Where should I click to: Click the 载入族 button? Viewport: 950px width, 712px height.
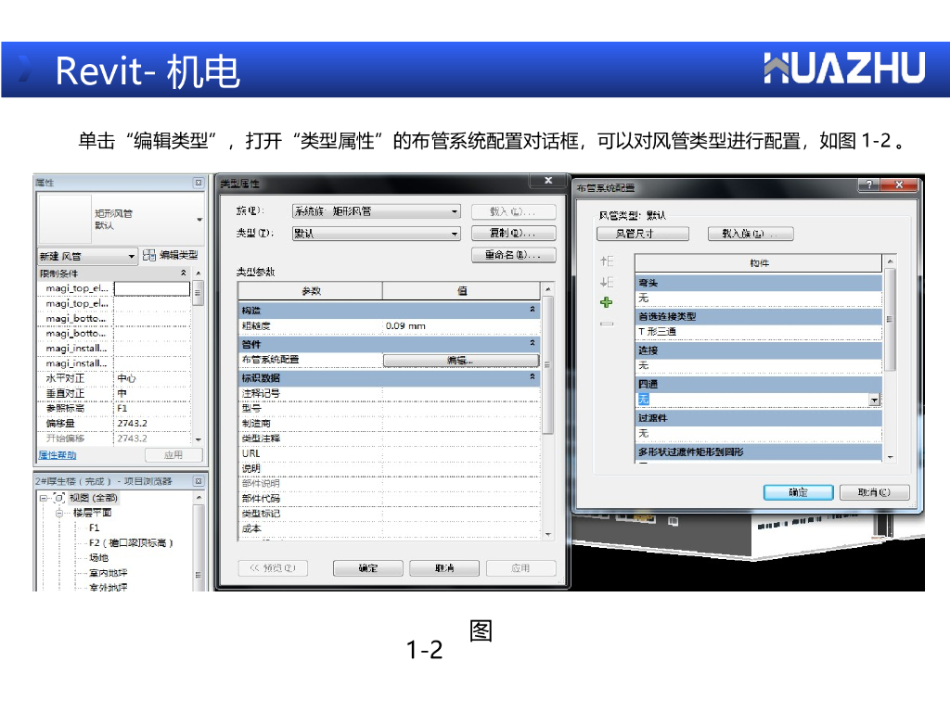751,234
